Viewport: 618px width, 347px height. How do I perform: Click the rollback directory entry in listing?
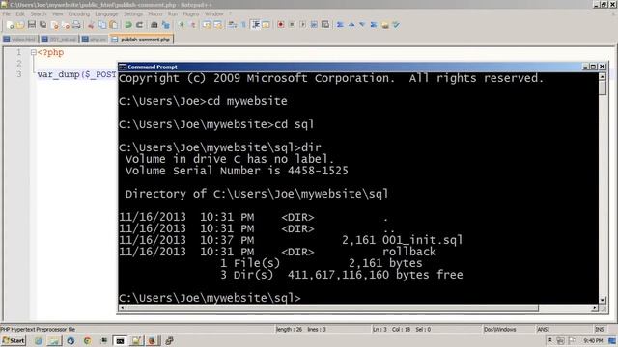(409, 252)
